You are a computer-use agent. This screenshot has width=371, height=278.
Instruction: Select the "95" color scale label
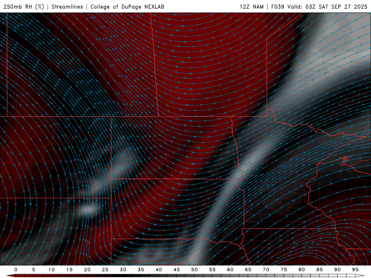tap(355, 270)
